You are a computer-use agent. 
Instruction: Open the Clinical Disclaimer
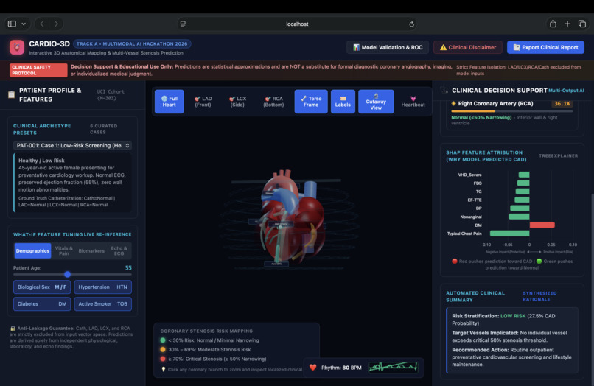coord(468,47)
